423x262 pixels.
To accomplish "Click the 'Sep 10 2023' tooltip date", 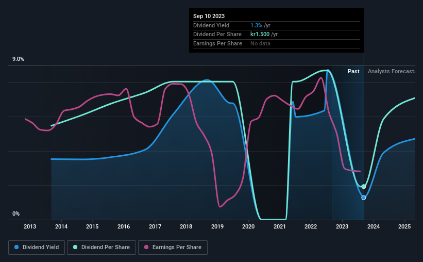I will pyautogui.click(x=209, y=16).
